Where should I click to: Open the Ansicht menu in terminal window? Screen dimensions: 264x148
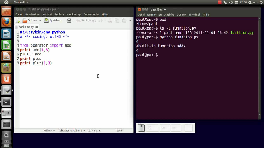pos(169,15)
